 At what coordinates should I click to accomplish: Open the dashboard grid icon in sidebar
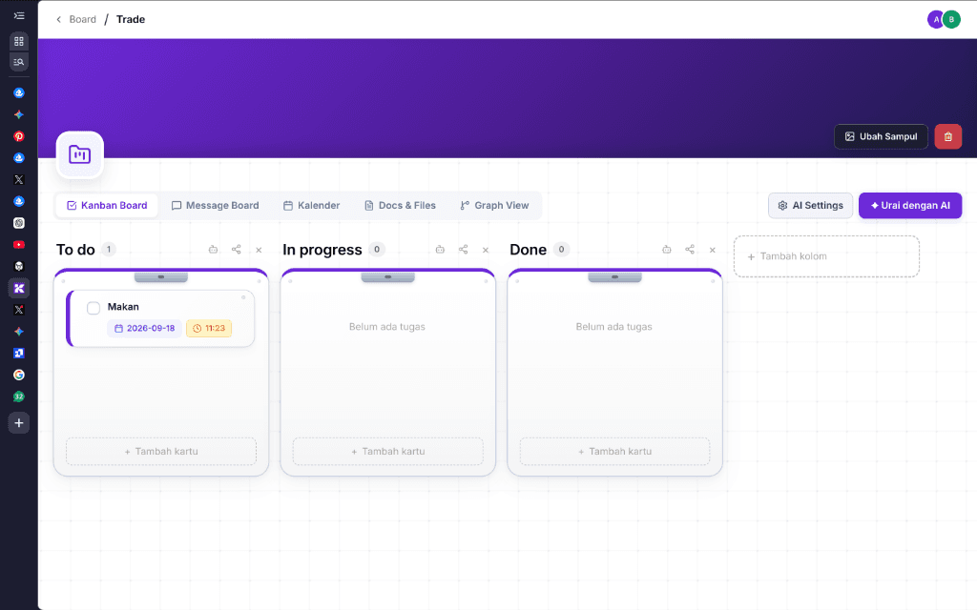coord(19,41)
